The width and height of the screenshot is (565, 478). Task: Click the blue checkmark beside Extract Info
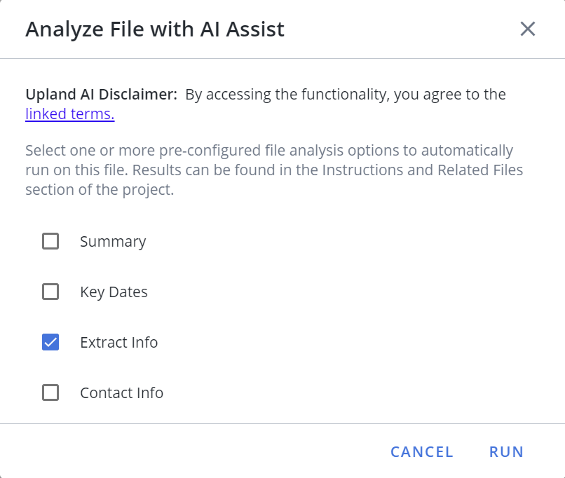click(x=50, y=342)
